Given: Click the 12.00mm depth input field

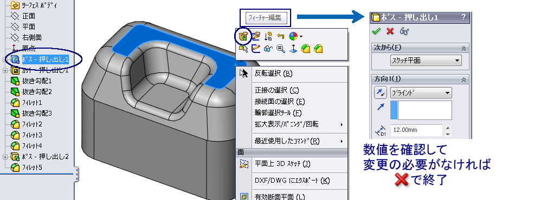Looking at the screenshot, I should (416, 130).
